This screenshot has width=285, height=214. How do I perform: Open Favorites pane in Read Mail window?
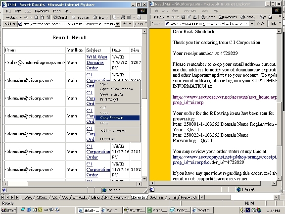coord(228,17)
